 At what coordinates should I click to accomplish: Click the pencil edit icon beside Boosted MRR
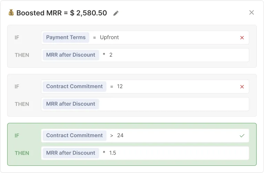tap(116, 13)
